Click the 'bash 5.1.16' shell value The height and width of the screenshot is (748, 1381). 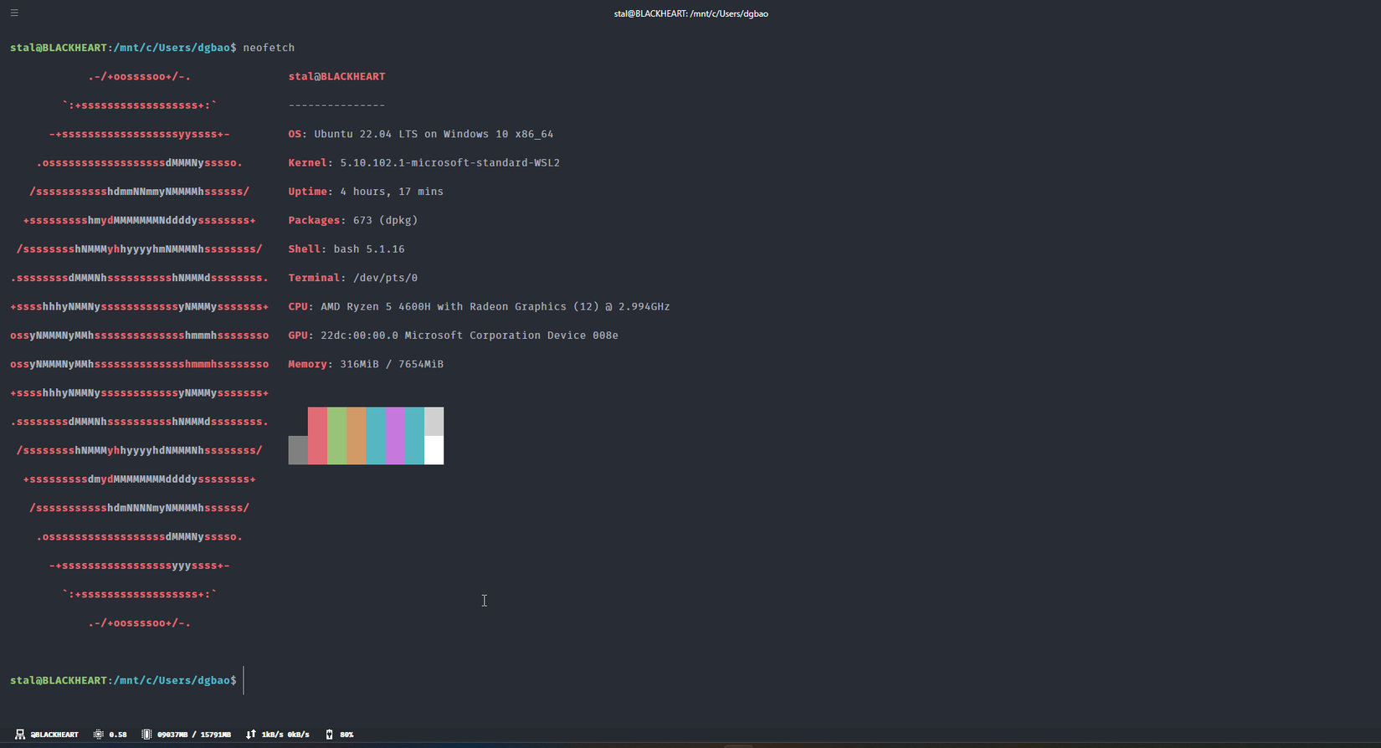pos(369,249)
